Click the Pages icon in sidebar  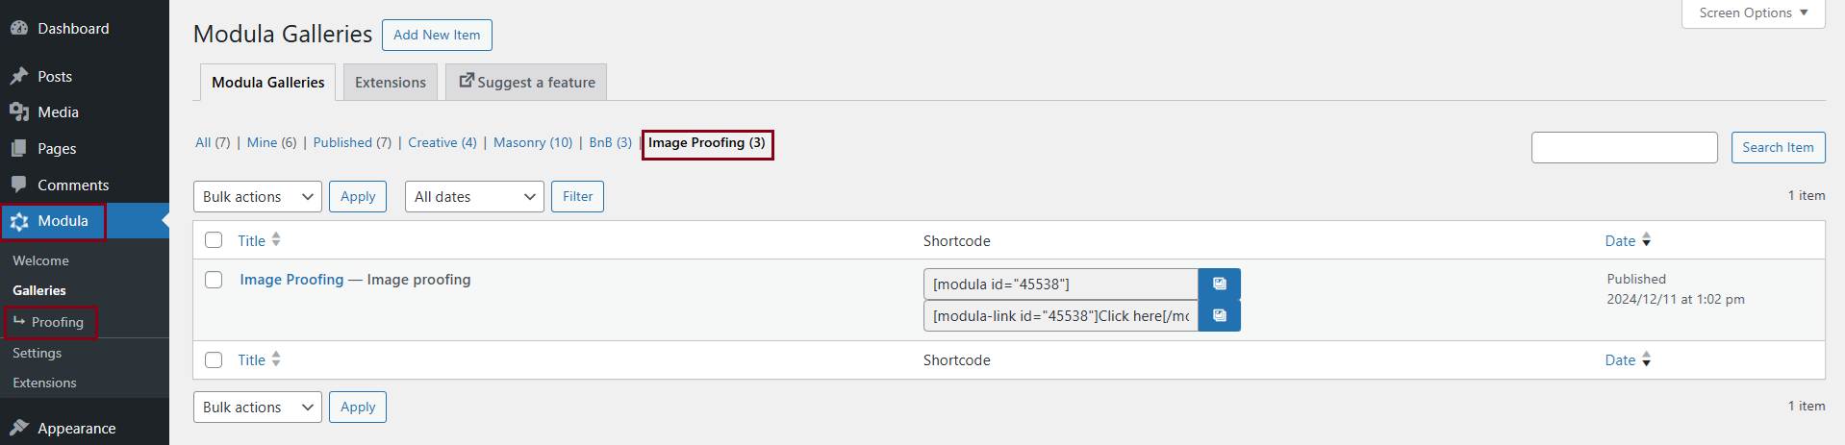[19, 148]
